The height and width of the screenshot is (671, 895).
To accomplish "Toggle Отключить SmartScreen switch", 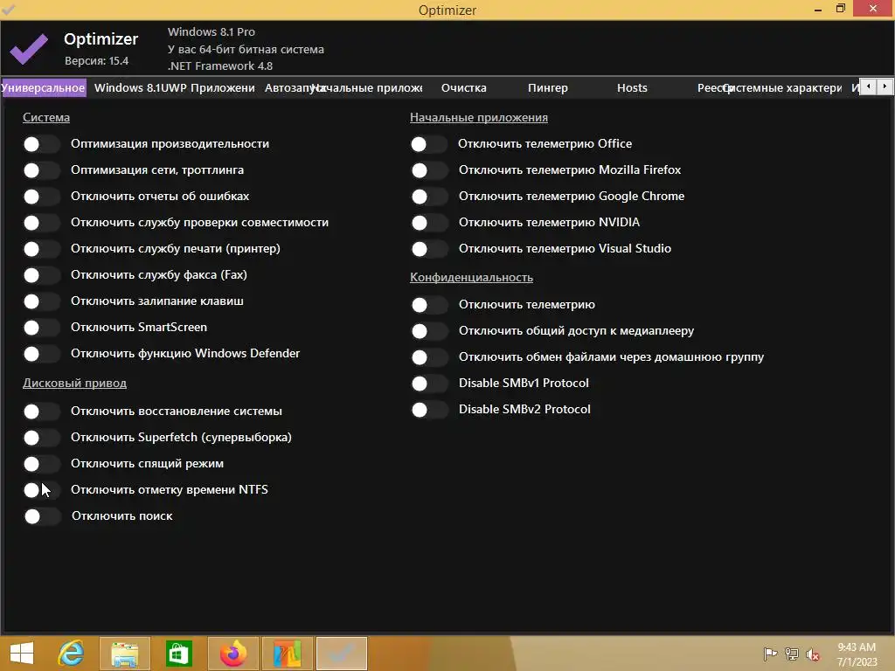I will point(41,328).
